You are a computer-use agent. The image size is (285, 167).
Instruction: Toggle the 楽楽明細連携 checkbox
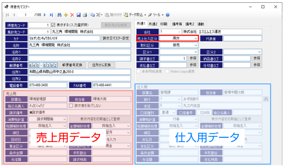click(x=138, y=72)
